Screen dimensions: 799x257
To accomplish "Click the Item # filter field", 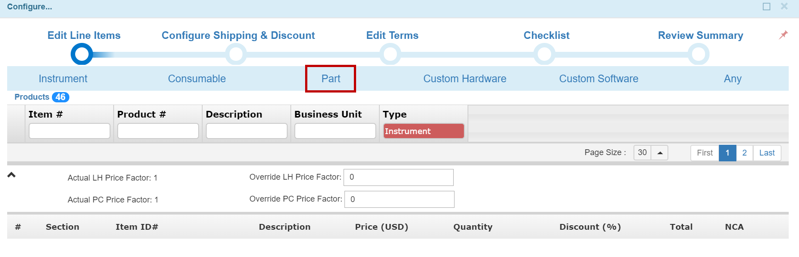I will [69, 131].
